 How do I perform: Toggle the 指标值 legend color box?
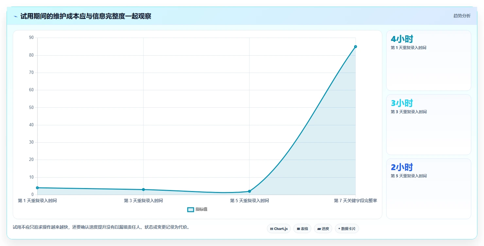point(190,209)
